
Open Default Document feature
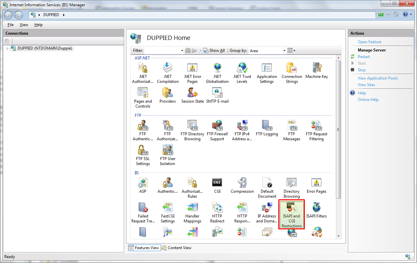(x=267, y=188)
